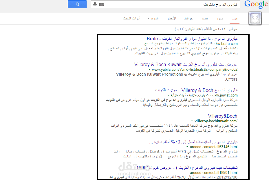Screen dimensions: 269x180
Task: Switch to the صور (Images) tab
Action: [x=220, y=18]
